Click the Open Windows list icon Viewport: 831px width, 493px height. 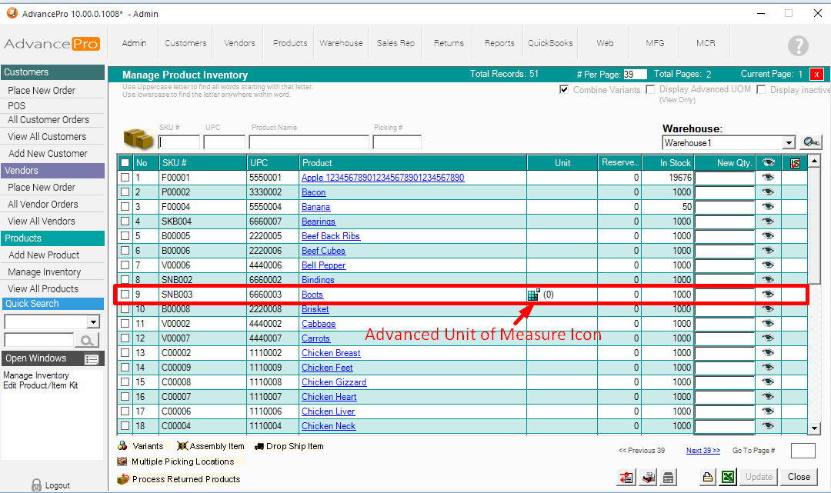pyautogui.click(x=92, y=359)
